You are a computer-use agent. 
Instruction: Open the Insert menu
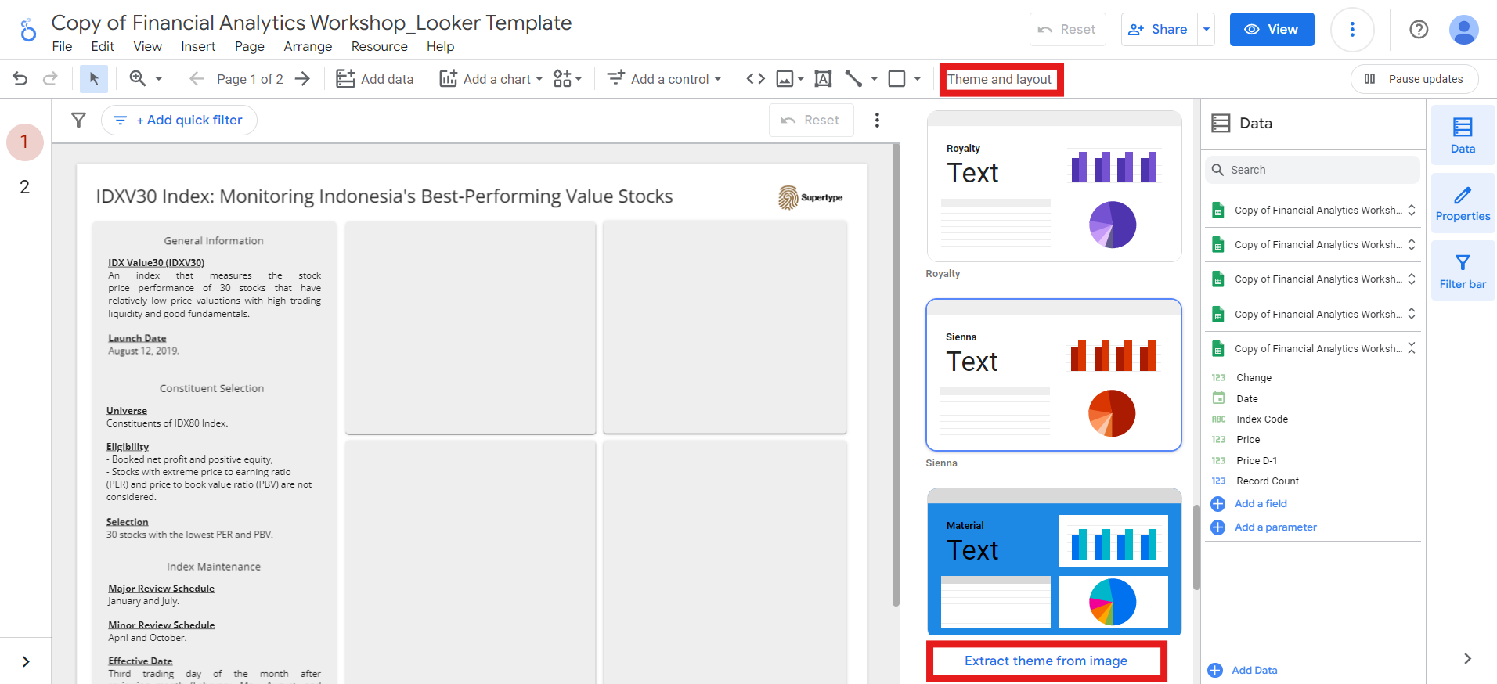(x=198, y=47)
